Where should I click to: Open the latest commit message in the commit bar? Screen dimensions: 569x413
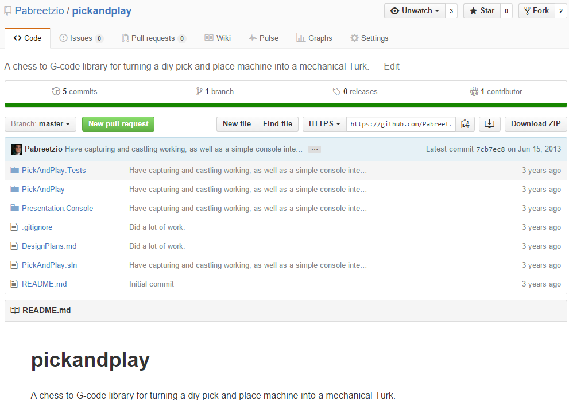click(x=183, y=149)
